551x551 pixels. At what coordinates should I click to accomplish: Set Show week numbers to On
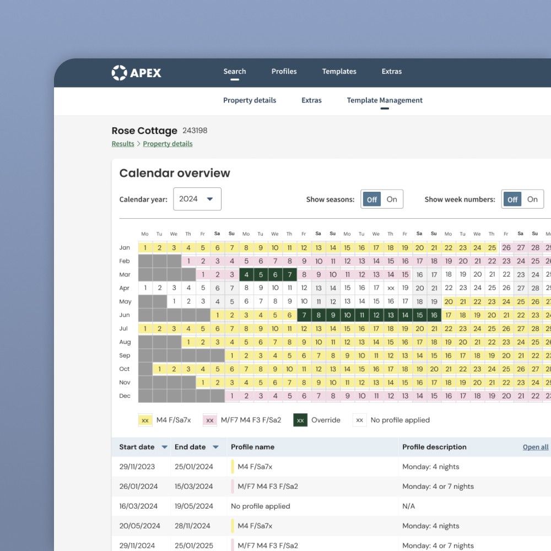tap(532, 199)
